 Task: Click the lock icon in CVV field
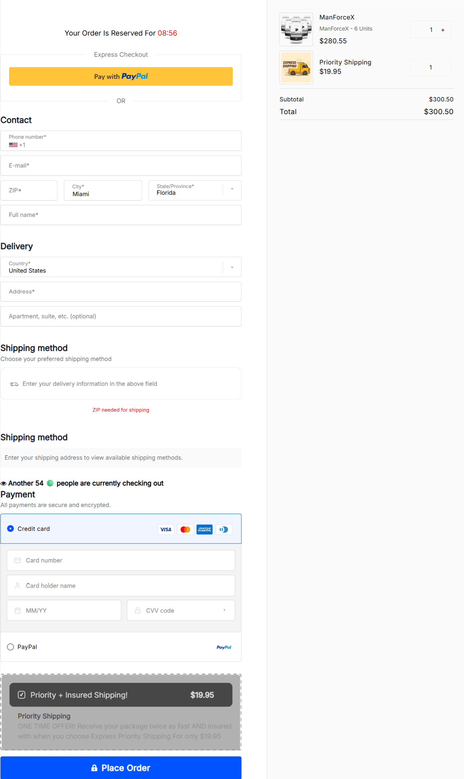pos(138,610)
